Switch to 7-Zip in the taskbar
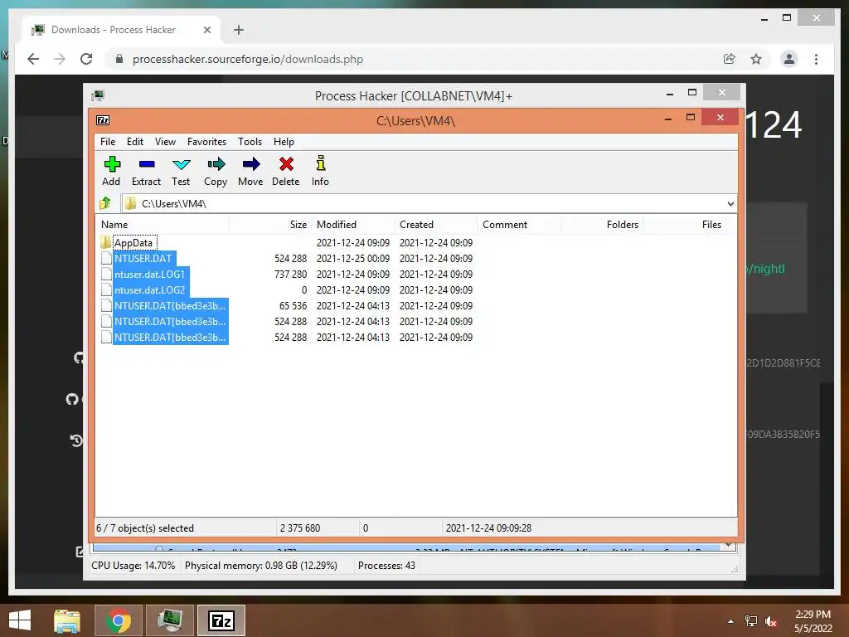 point(221,620)
